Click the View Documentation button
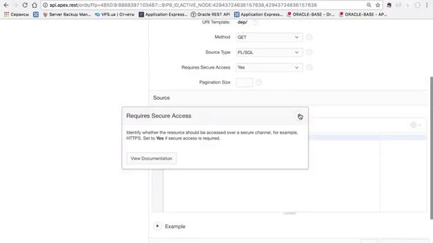 152,159
